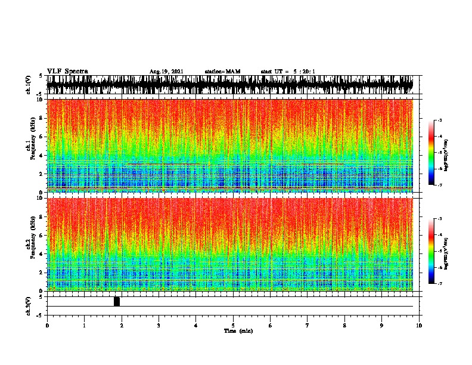Image resolution: width=472 pixels, height=365 pixels.
Task: Click the black ch.1 waveform trace panel
Action: coord(229,85)
